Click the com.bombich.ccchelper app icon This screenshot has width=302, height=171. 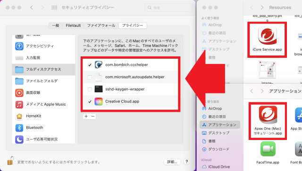99,65
